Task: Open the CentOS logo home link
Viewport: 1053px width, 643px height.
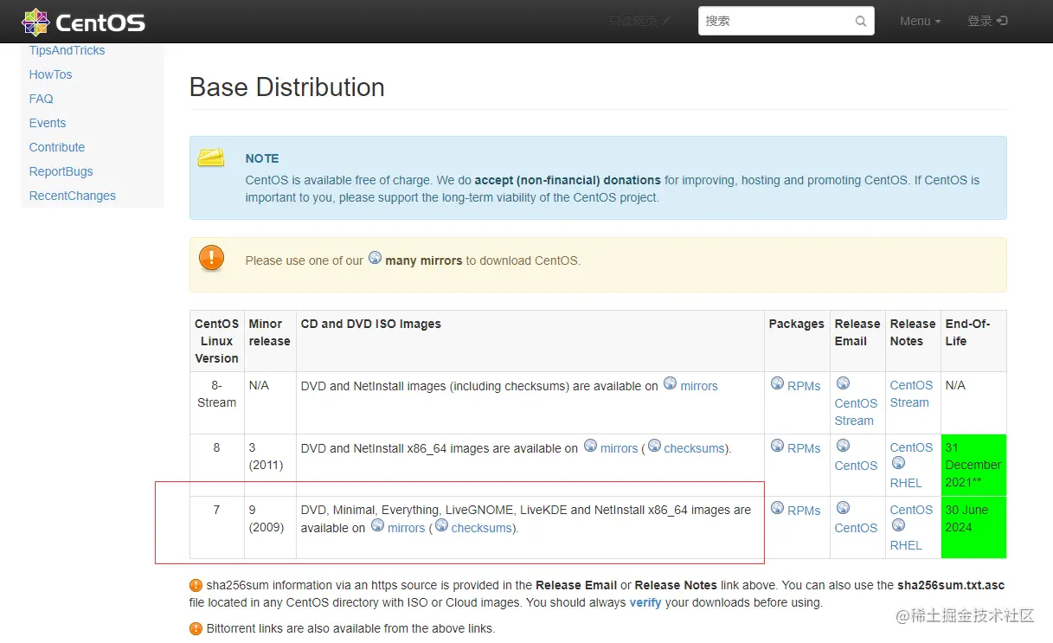Action: click(83, 22)
